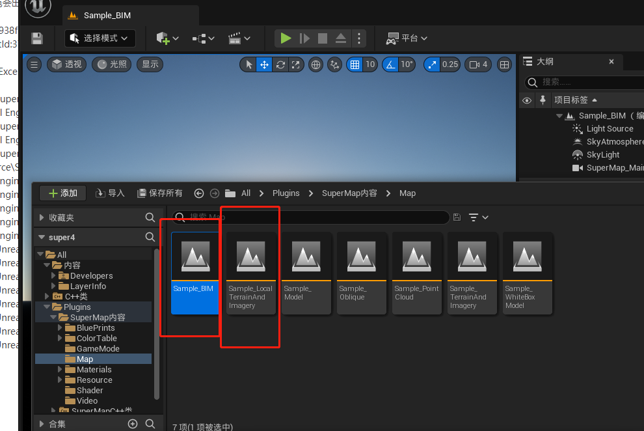This screenshot has height=431, width=644.
Task: Click the Save All button
Action: (159, 193)
